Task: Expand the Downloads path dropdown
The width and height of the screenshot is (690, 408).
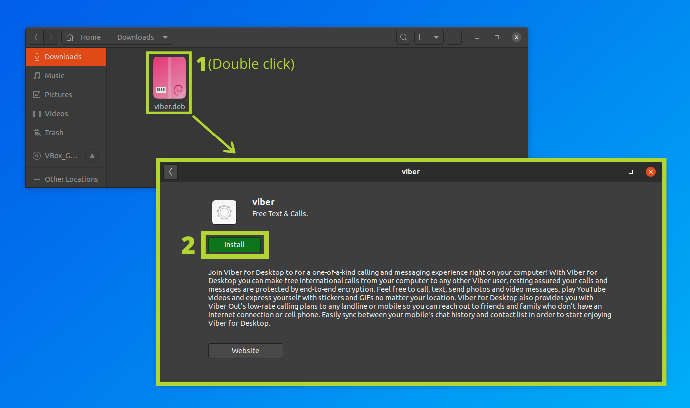Action: point(165,37)
